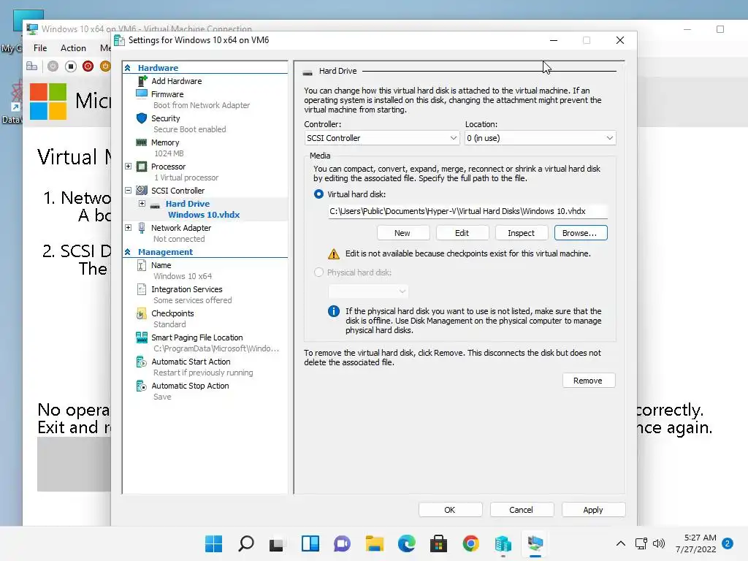
Task: Select the Physical hard disk radio button
Action: pos(318,272)
